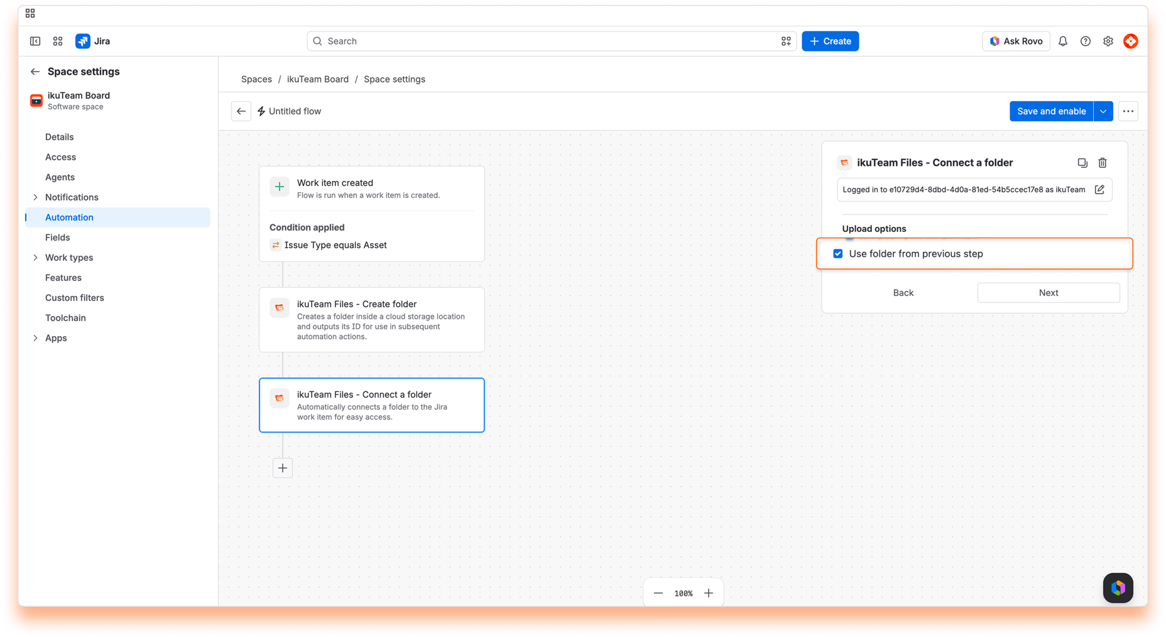The image size is (1166, 637).
Task: Click the search bar apps grid icon
Action: tap(786, 41)
